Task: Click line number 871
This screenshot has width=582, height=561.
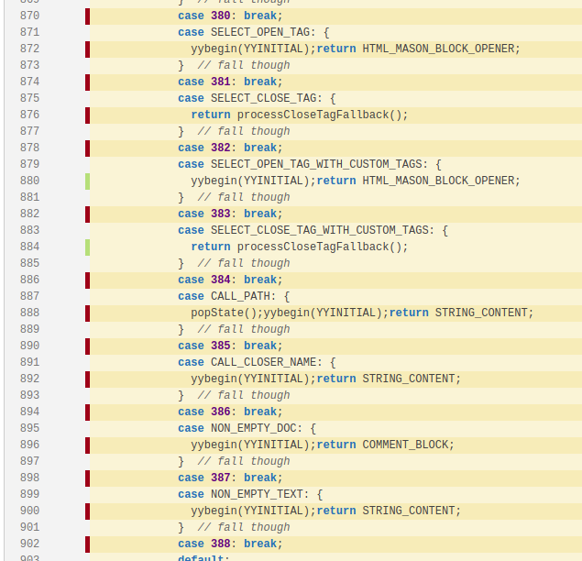Action: pos(29,32)
